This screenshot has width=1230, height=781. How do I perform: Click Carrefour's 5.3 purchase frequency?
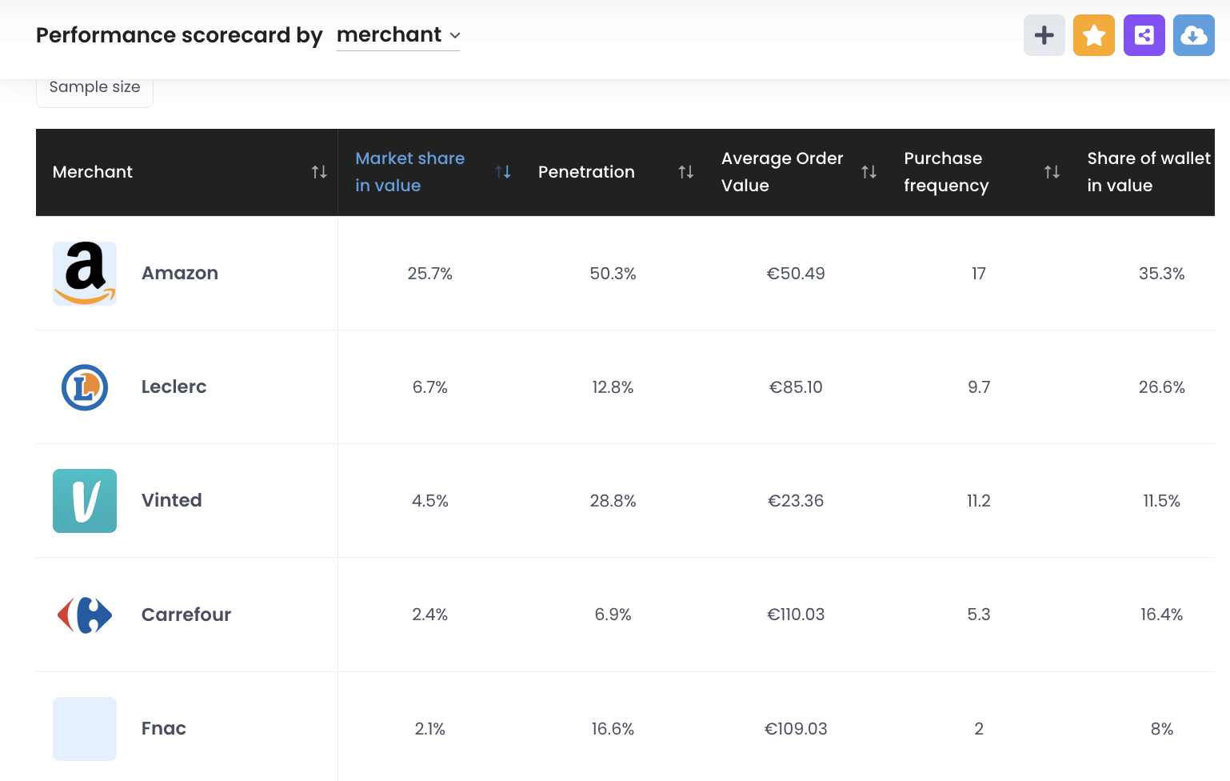pyautogui.click(x=979, y=615)
